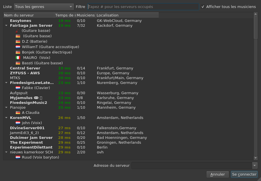The image size is (261, 181).
Task: Click the Italian flag beside MAURO
Action: click(x=18, y=58)
